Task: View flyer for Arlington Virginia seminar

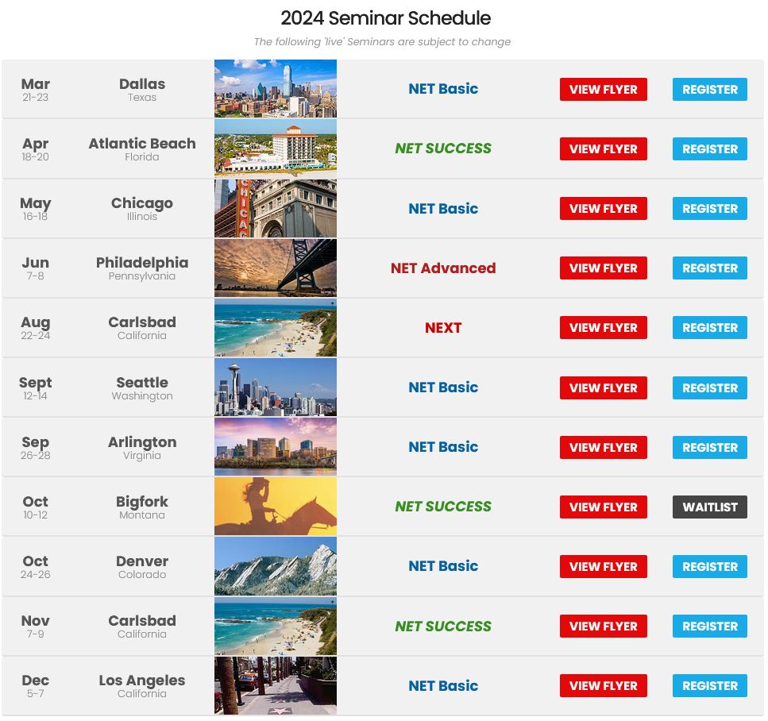Action: (x=604, y=448)
